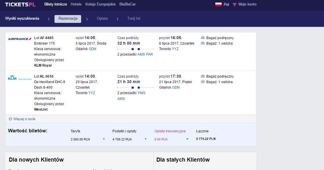
Task: Select the Rezerwacja step button
Action: click(x=68, y=19)
